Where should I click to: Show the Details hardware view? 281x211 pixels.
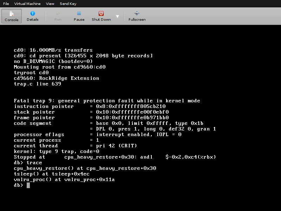33,16
